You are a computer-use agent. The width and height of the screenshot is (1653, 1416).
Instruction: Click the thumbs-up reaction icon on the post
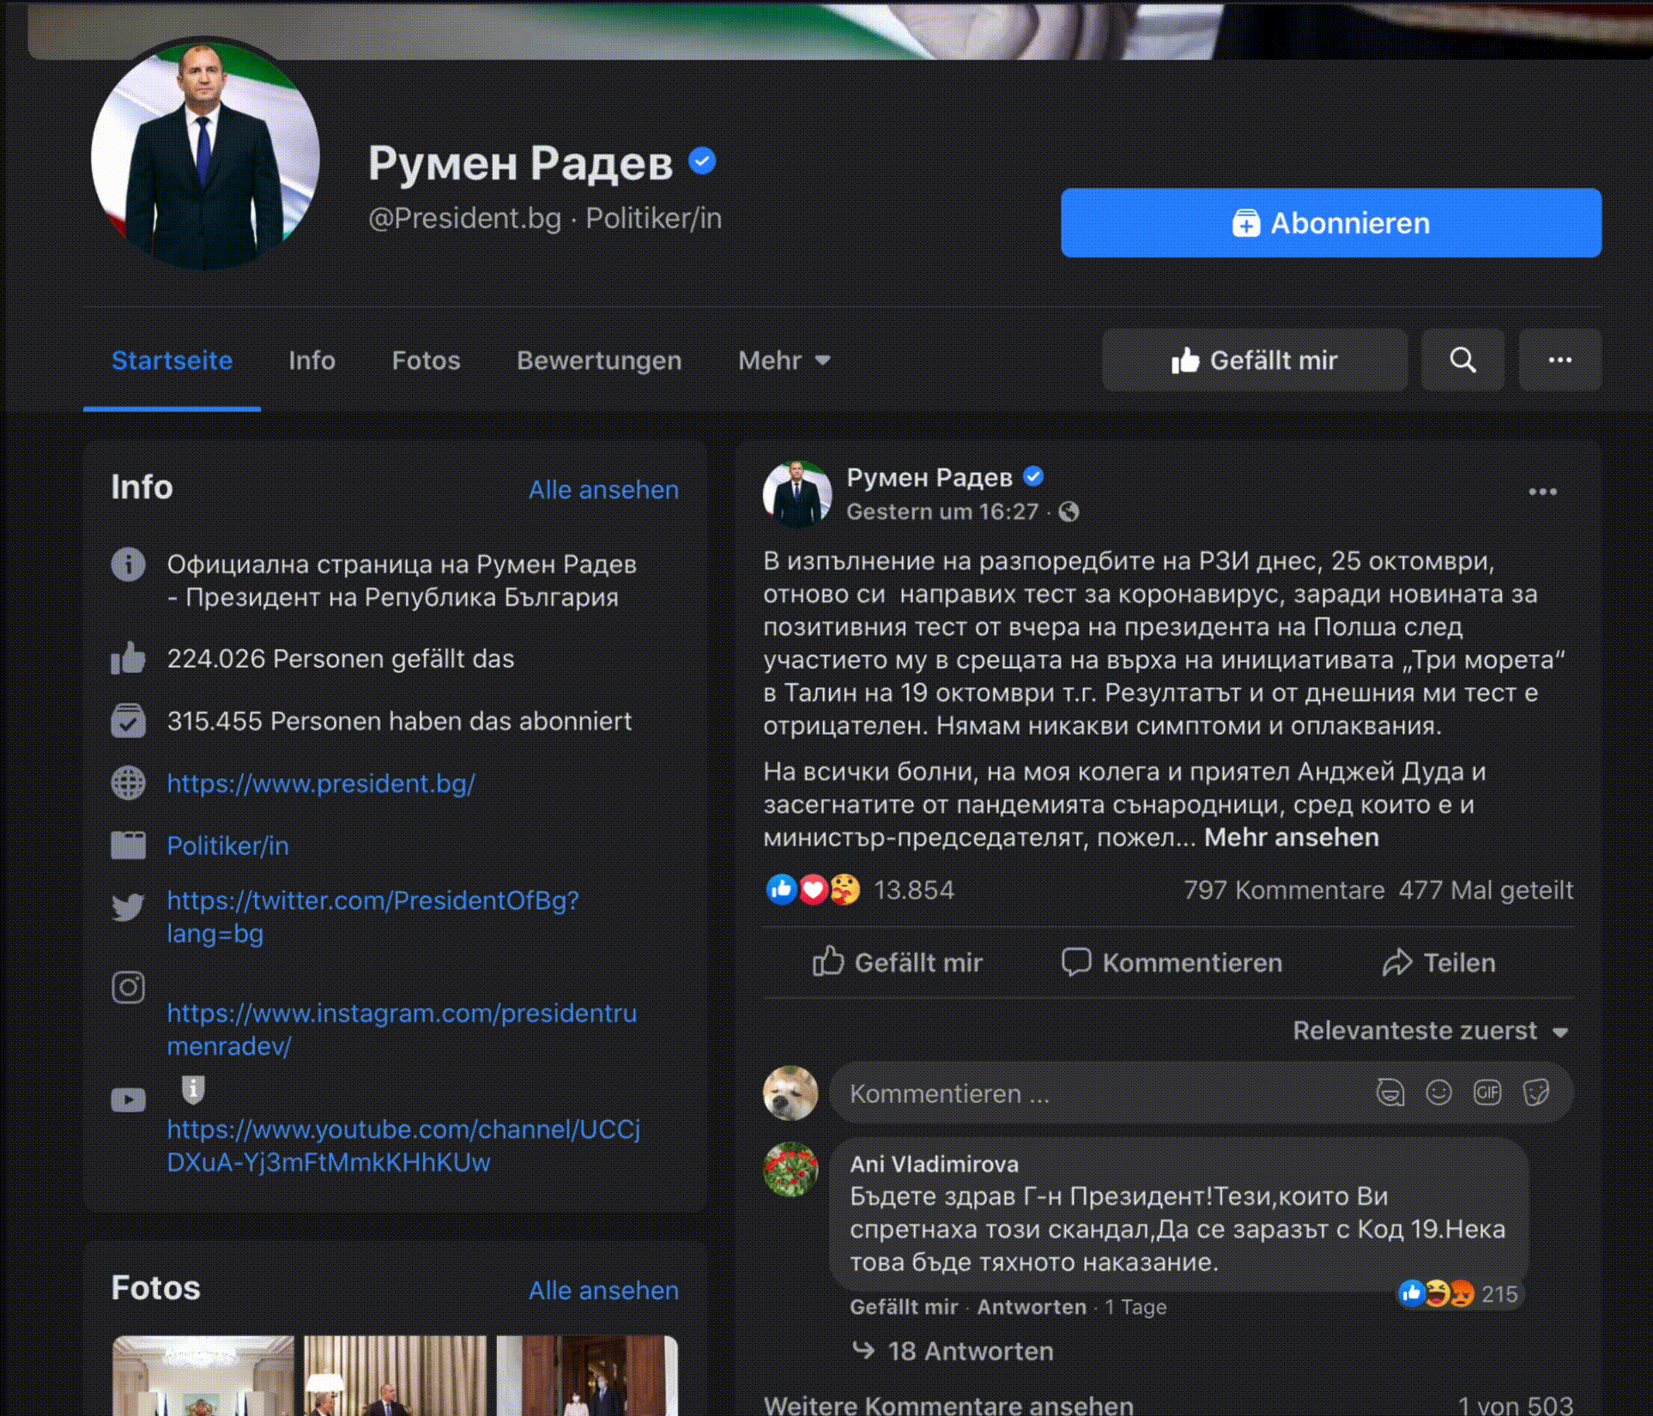[781, 890]
